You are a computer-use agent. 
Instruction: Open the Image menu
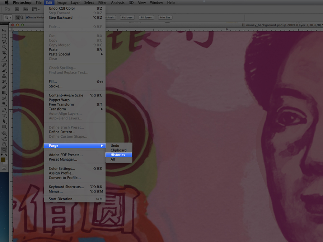pyautogui.click(x=62, y=3)
